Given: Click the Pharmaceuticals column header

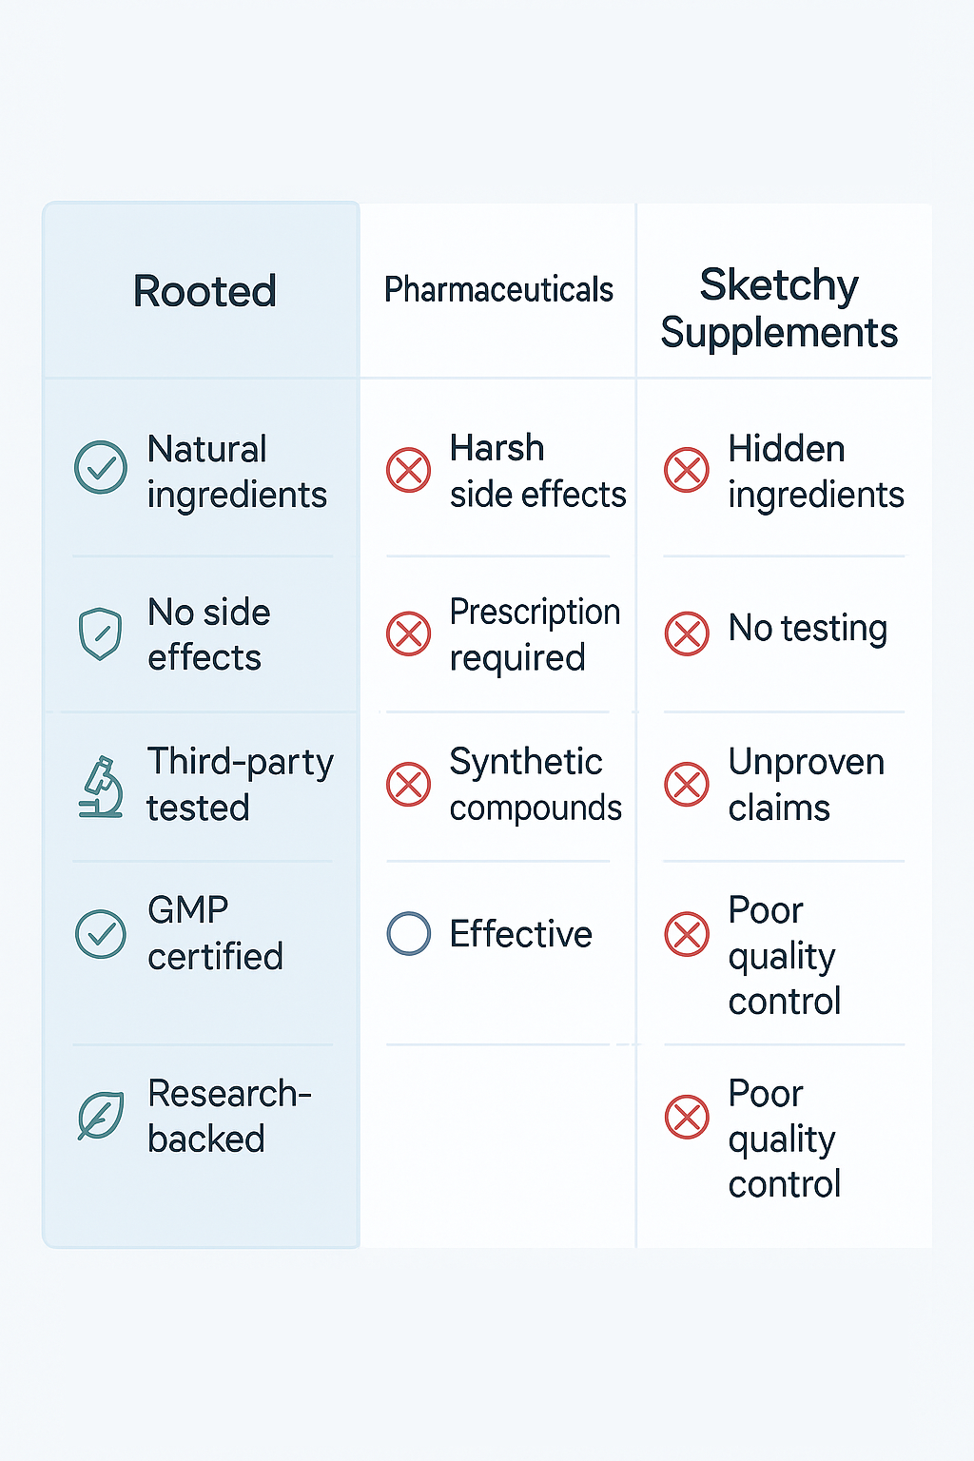Looking at the screenshot, I should pos(498,290).
